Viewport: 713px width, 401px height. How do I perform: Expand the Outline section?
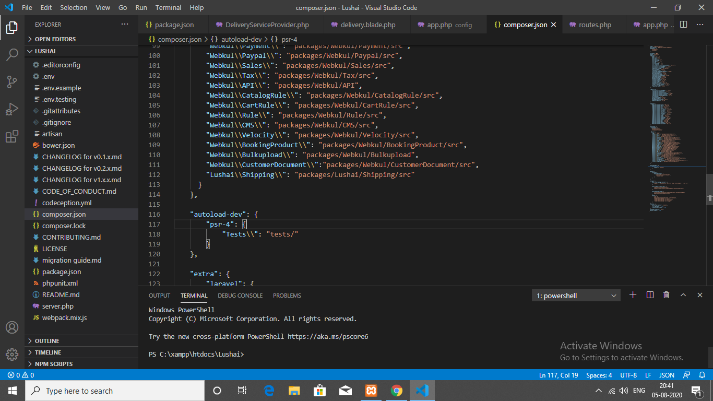[81, 341]
